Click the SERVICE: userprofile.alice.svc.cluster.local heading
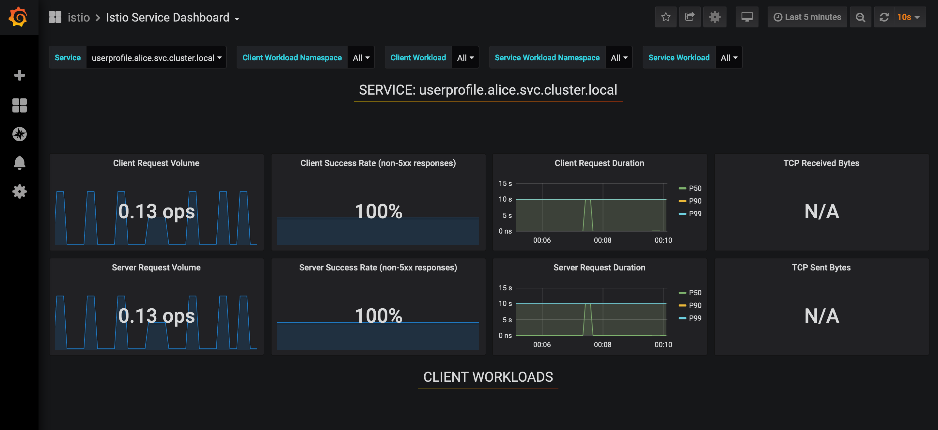This screenshot has width=938, height=430. [x=488, y=90]
